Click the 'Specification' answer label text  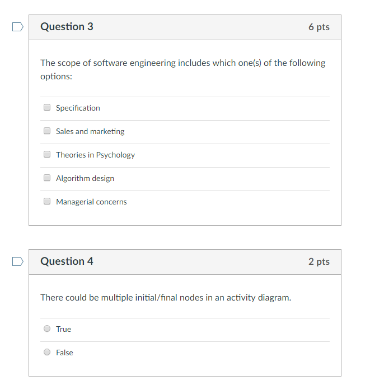click(x=78, y=108)
